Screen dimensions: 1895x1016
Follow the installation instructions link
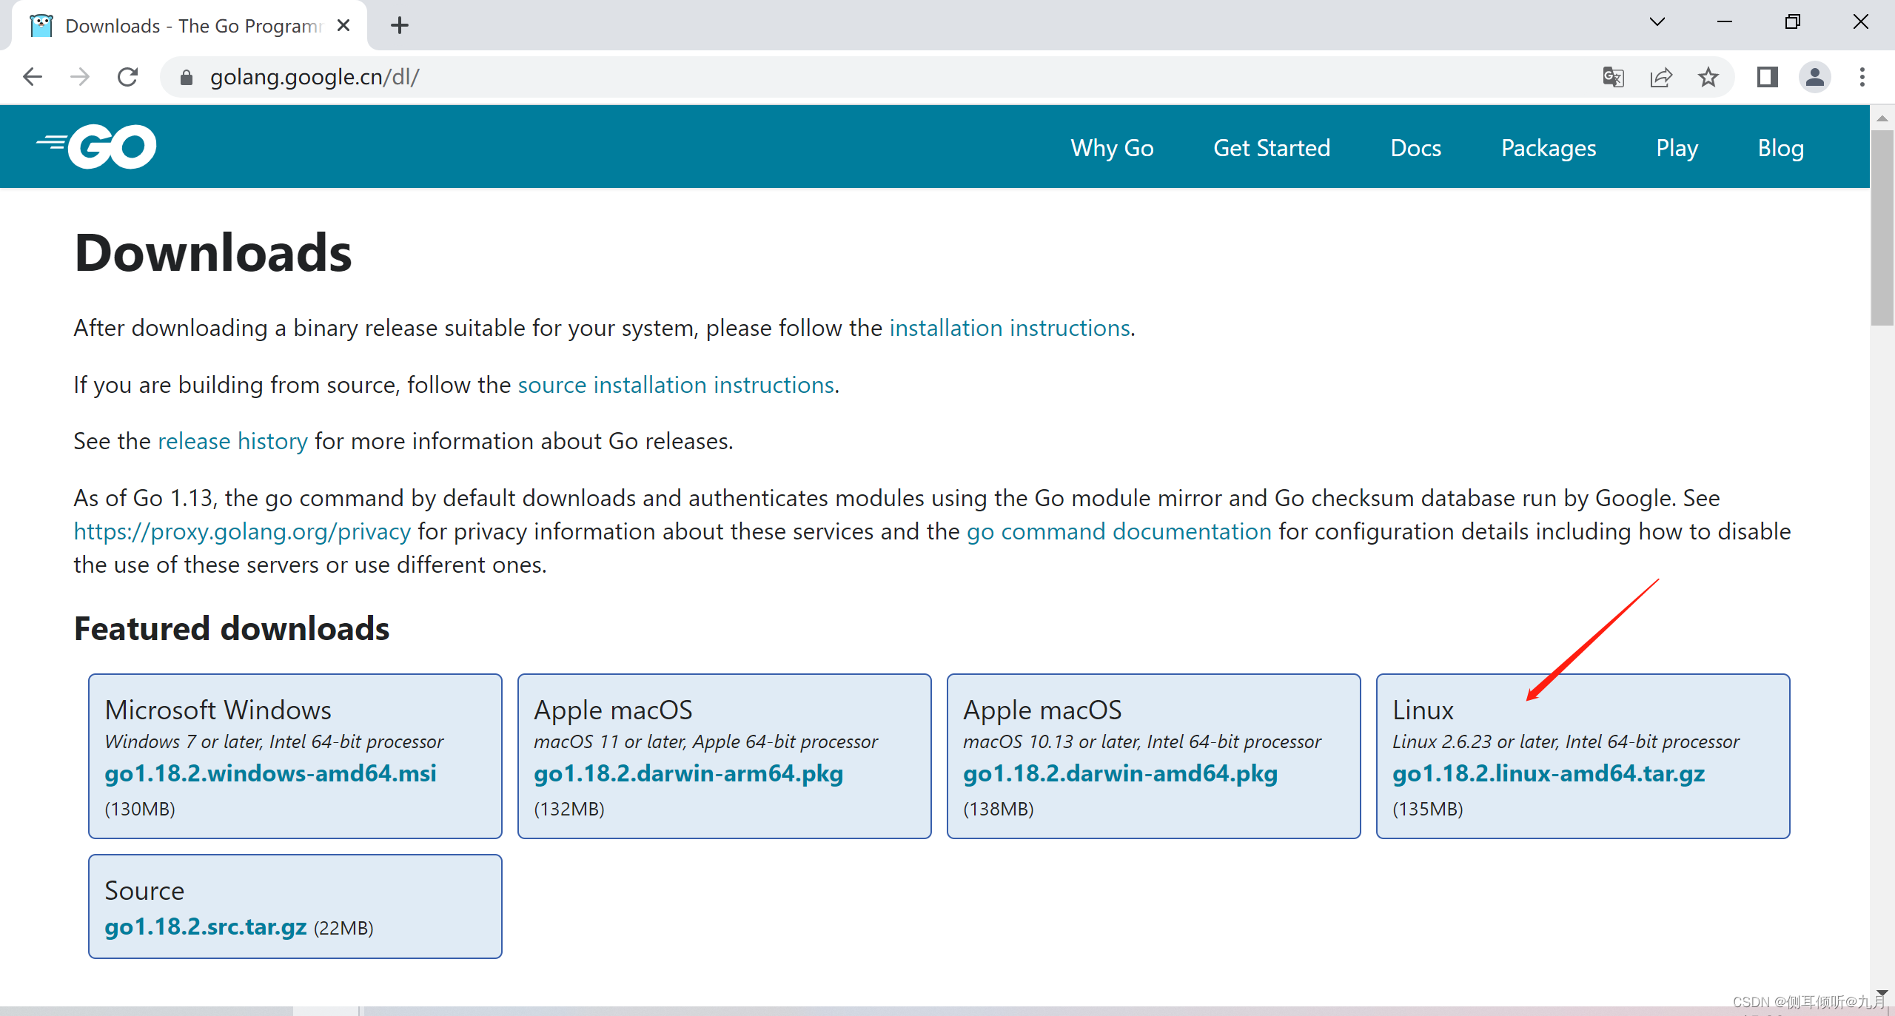click(1010, 328)
